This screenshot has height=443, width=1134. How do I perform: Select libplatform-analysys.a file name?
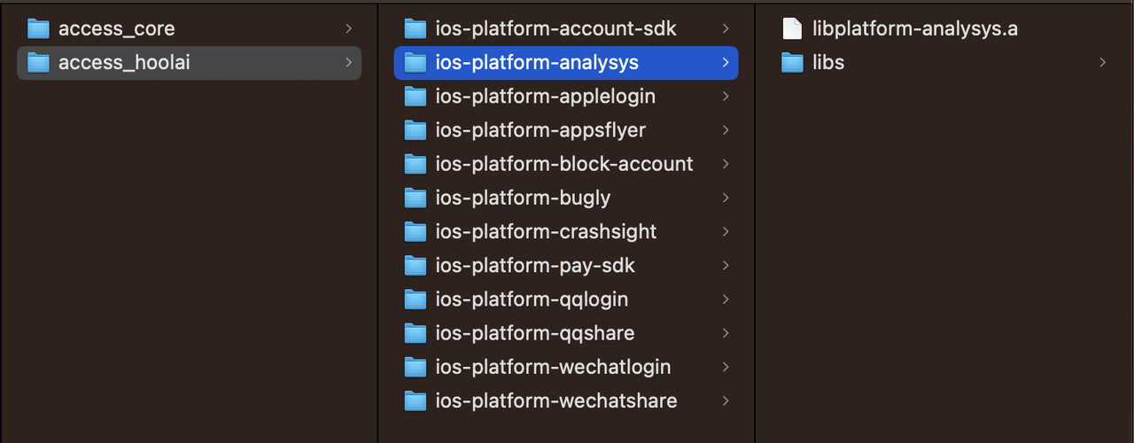(x=914, y=28)
